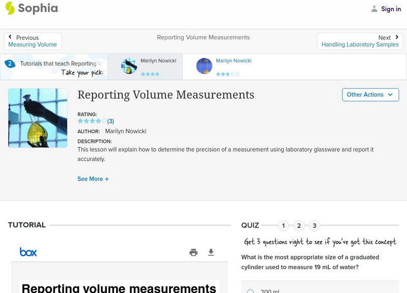Open the lab flask lesson thumbnail

click(38, 118)
